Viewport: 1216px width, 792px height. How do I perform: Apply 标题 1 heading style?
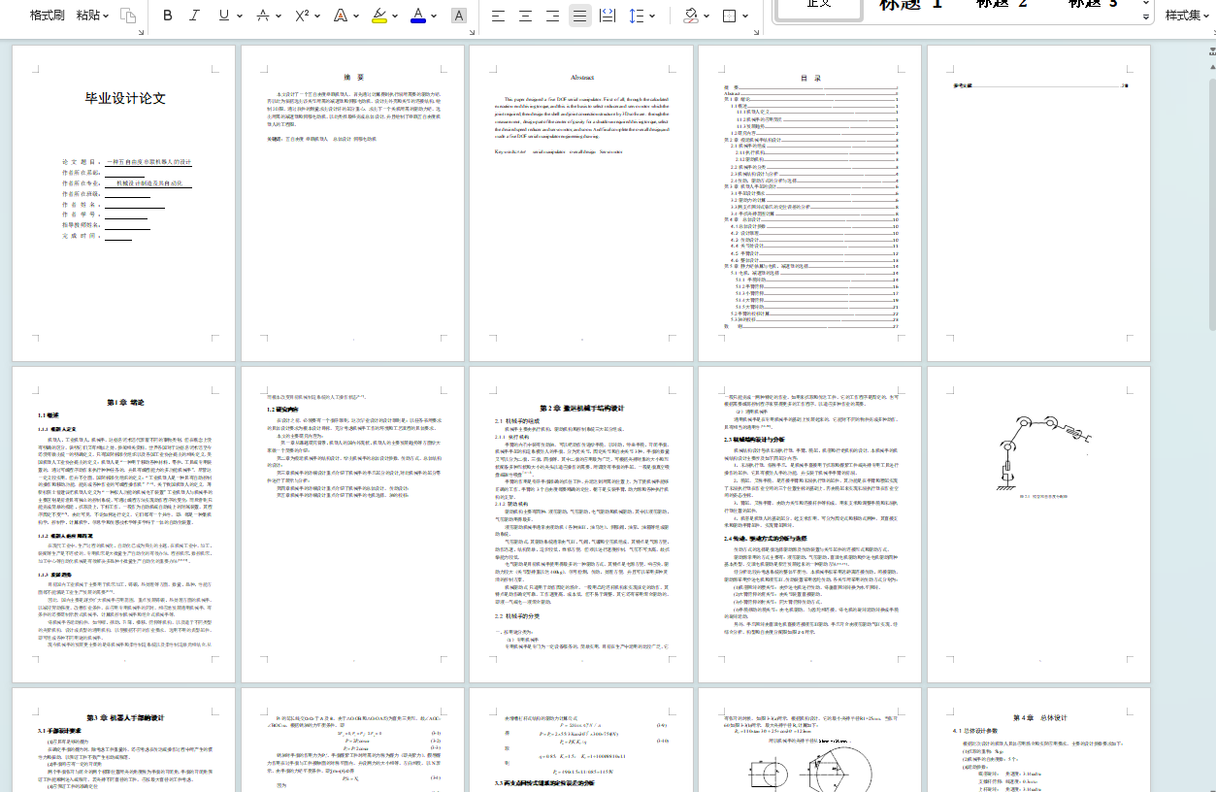coord(911,6)
